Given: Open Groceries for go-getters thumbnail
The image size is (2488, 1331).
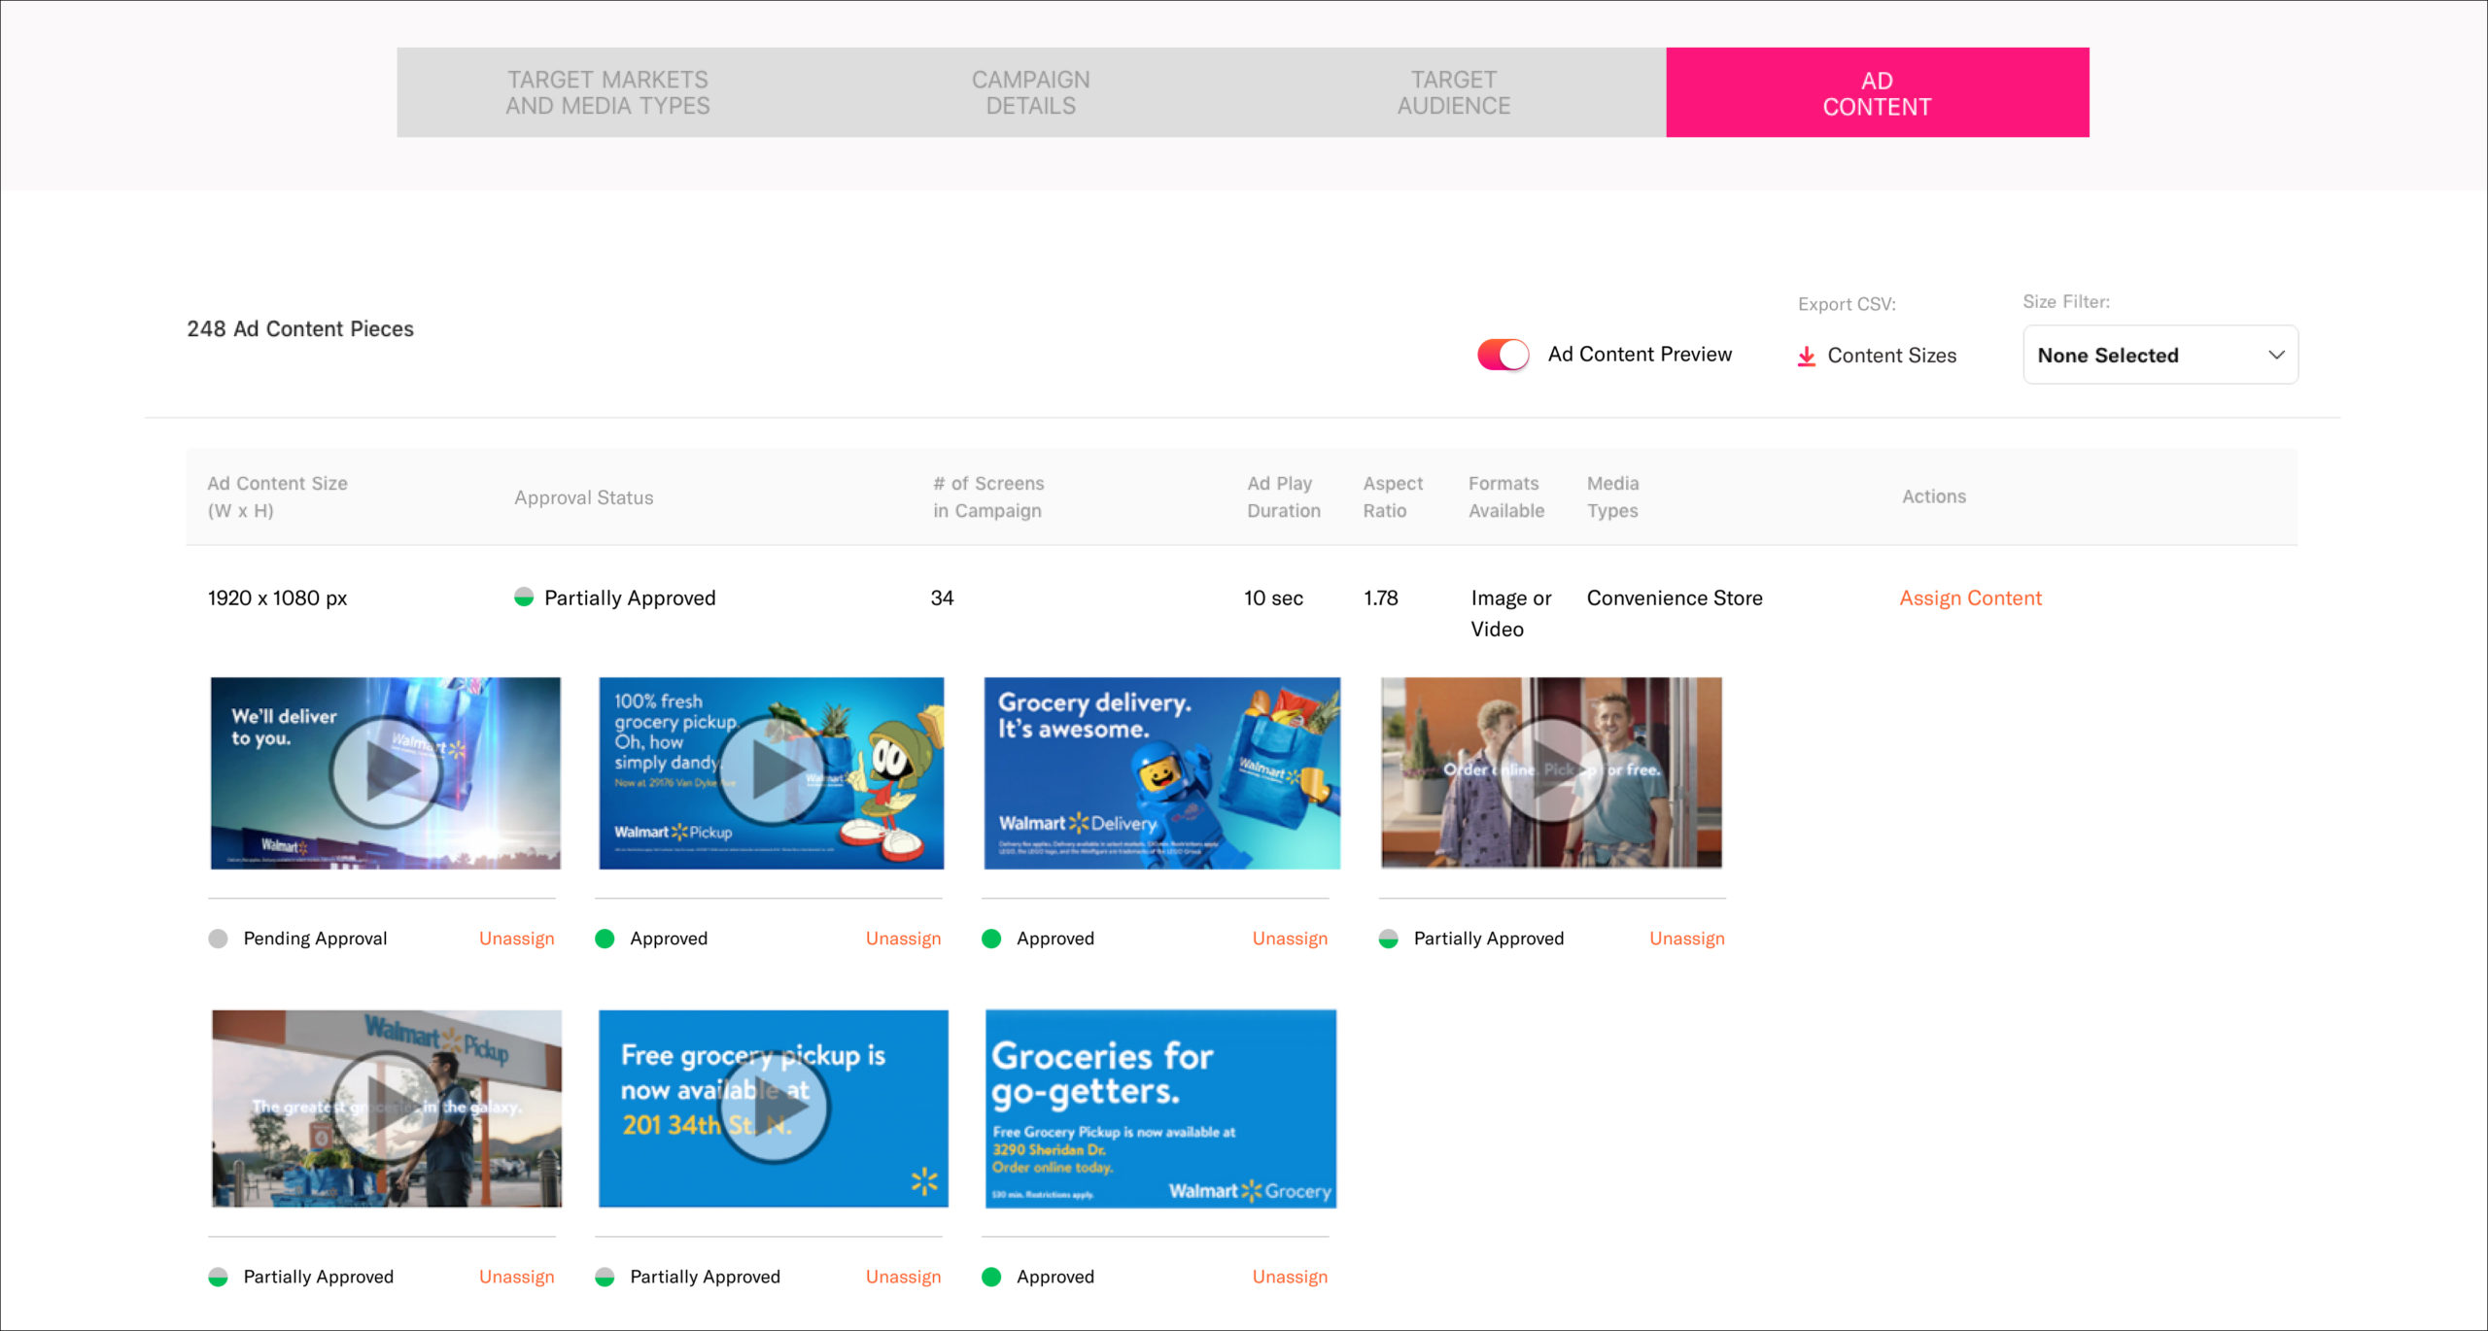Looking at the screenshot, I should click(x=1160, y=1108).
